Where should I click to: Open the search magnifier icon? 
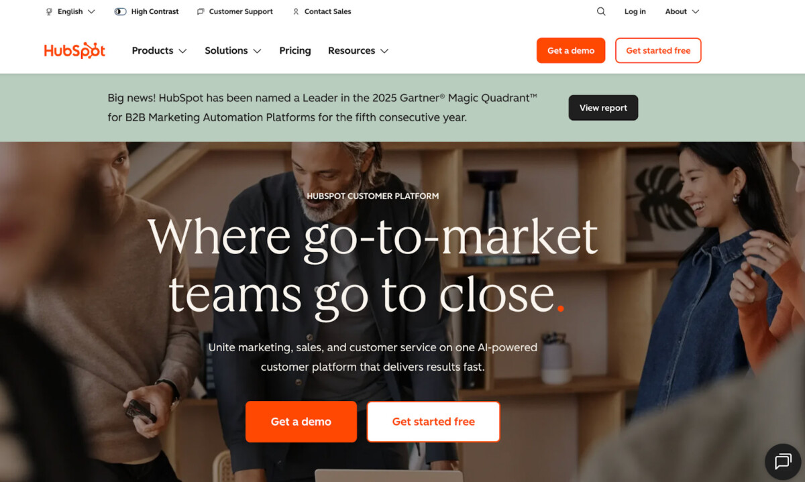point(601,11)
